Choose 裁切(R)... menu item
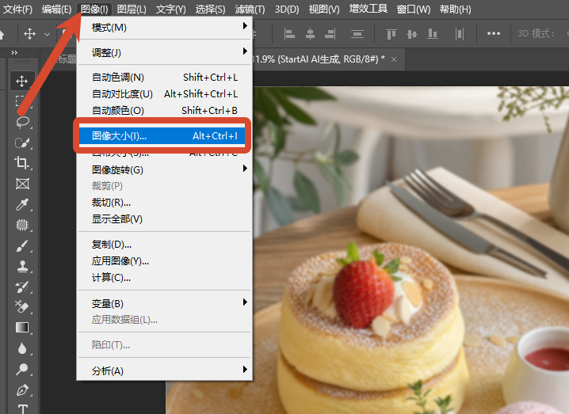 (165, 203)
